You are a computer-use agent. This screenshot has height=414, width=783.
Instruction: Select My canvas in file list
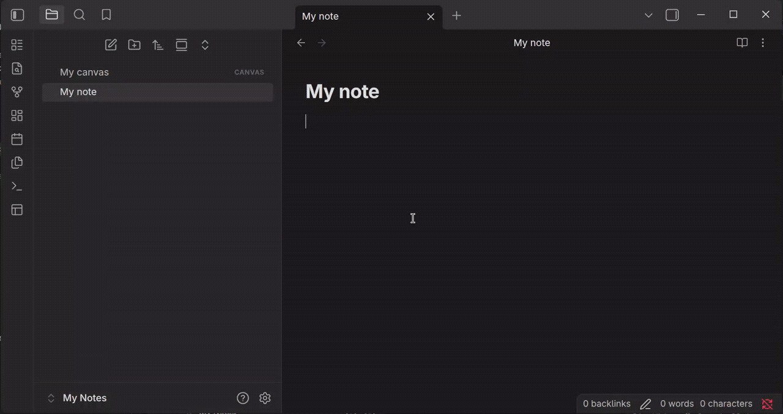pos(158,72)
